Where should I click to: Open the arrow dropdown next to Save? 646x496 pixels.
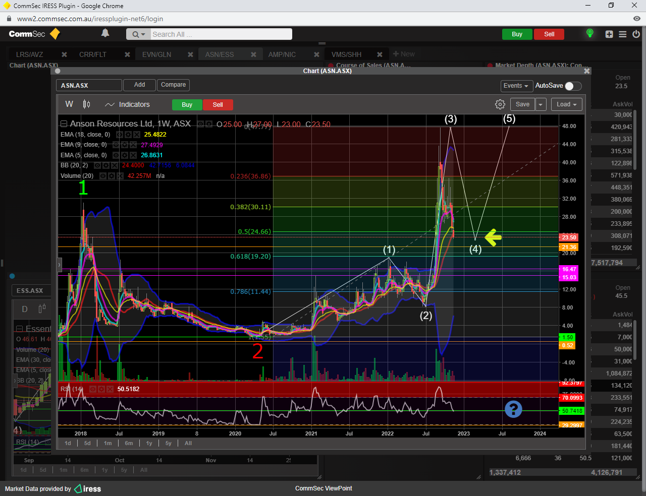tap(541, 104)
